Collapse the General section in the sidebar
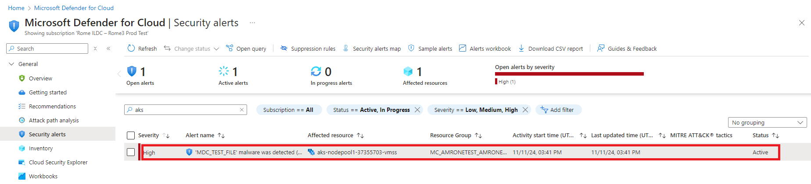Image resolution: width=811 pixels, height=184 pixels. coord(11,64)
